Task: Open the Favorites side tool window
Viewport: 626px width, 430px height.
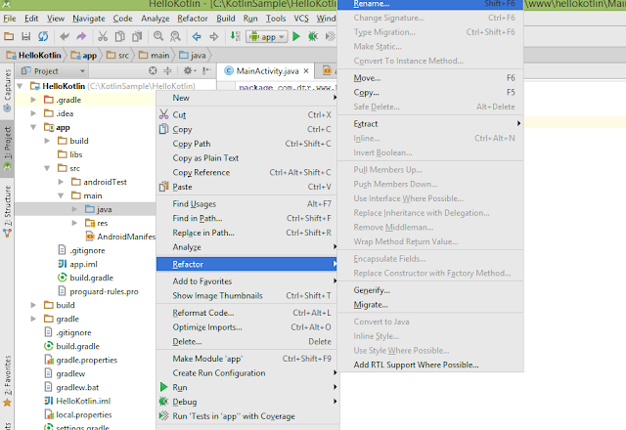Action: click(x=7, y=381)
